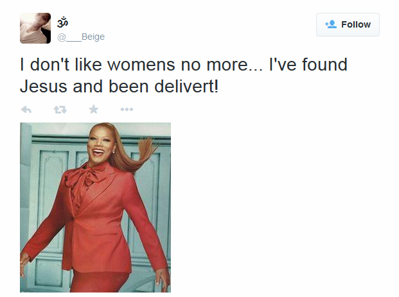Open the @___Beige handle link

pyautogui.click(x=81, y=37)
